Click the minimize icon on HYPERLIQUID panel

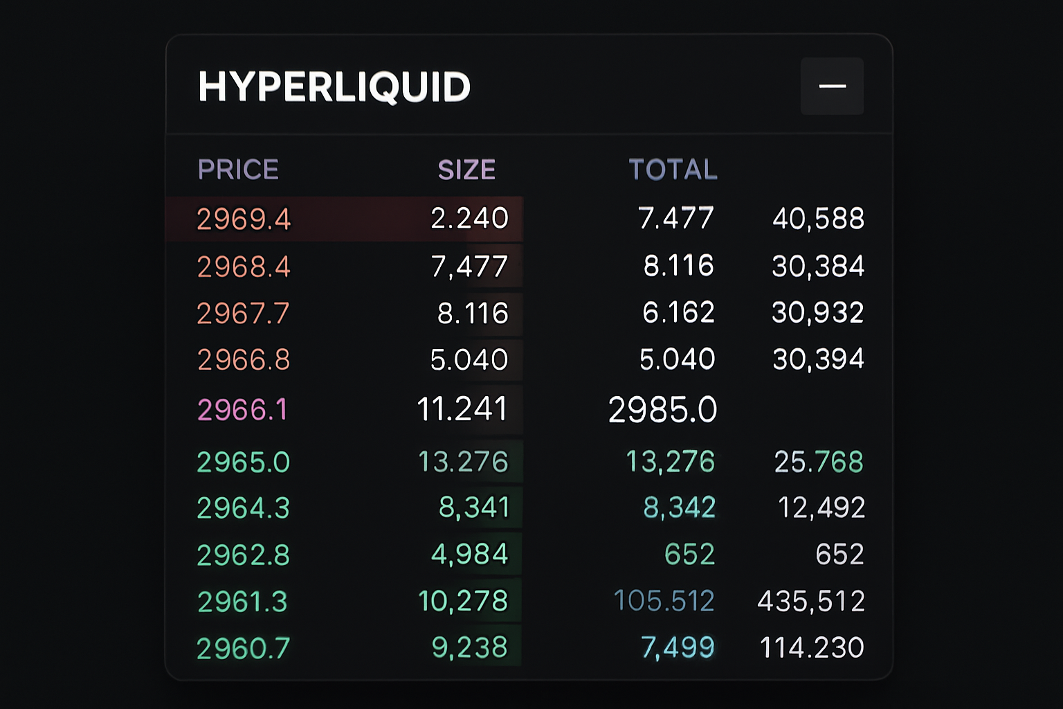tap(832, 86)
